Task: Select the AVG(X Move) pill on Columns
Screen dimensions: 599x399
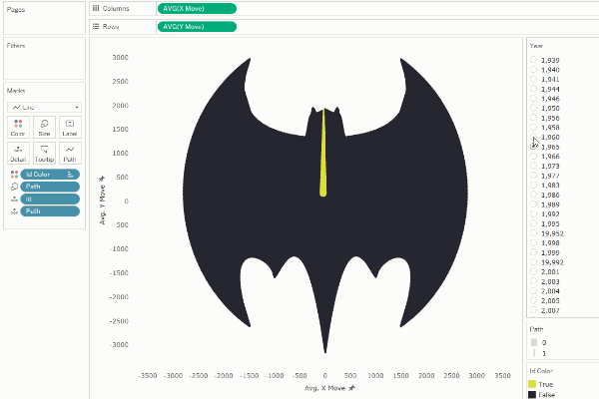Action: tap(197, 8)
